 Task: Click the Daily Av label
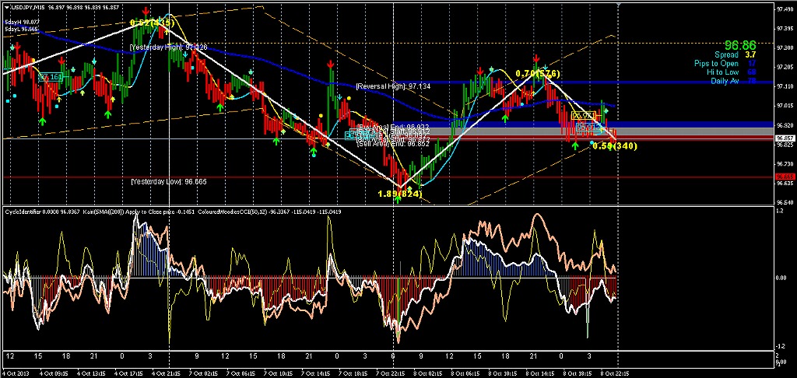pyautogui.click(x=725, y=81)
